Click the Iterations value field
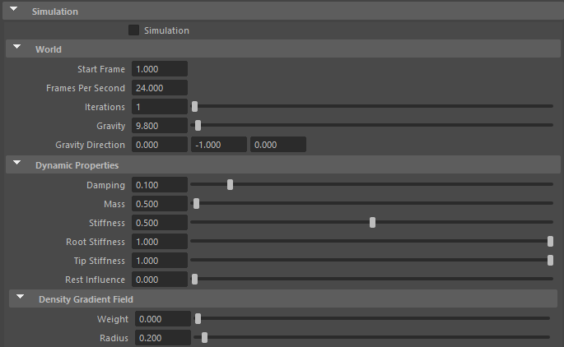The width and height of the screenshot is (564, 347). click(159, 107)
